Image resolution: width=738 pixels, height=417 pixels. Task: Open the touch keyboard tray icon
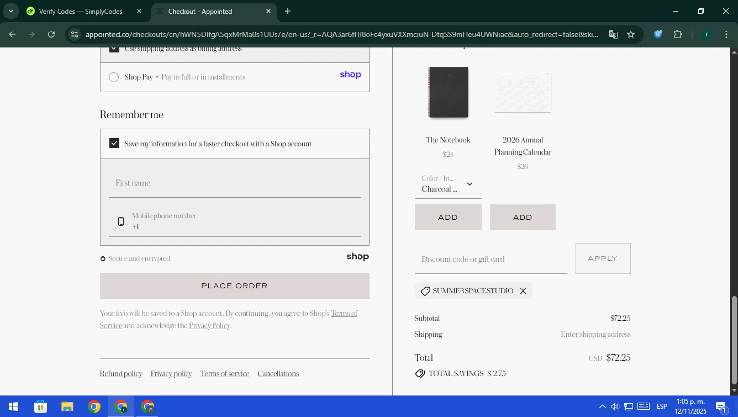(x=644, y=407)
